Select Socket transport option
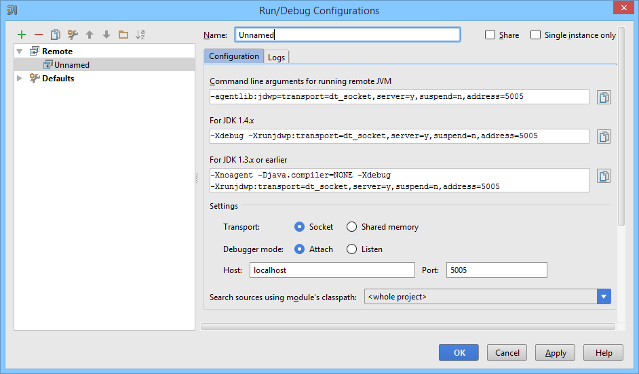Viewport: 639px width, 374px height. (300, 227)
